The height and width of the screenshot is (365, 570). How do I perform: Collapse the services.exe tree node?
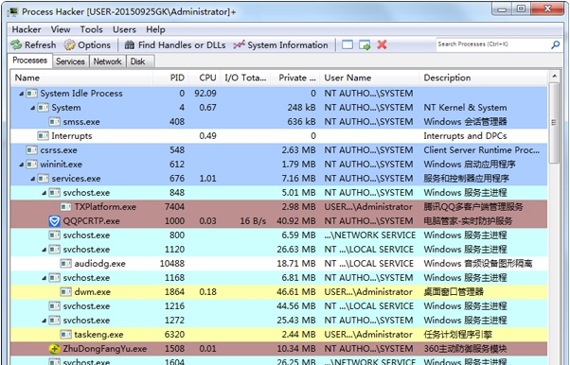pos(33,179)
